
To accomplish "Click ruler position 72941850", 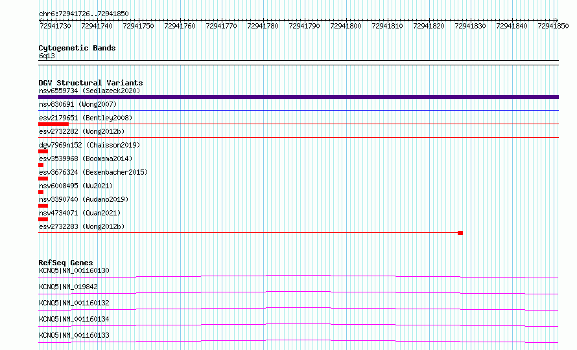I will click(553, 26).
